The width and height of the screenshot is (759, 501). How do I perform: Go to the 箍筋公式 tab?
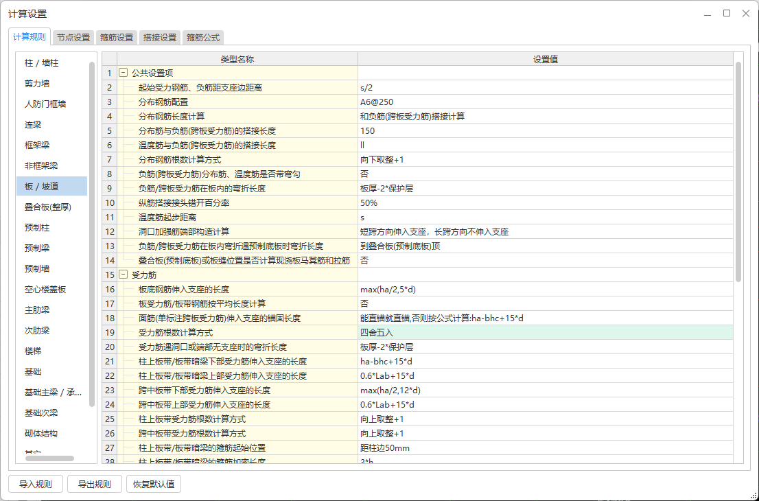[203, 37]
